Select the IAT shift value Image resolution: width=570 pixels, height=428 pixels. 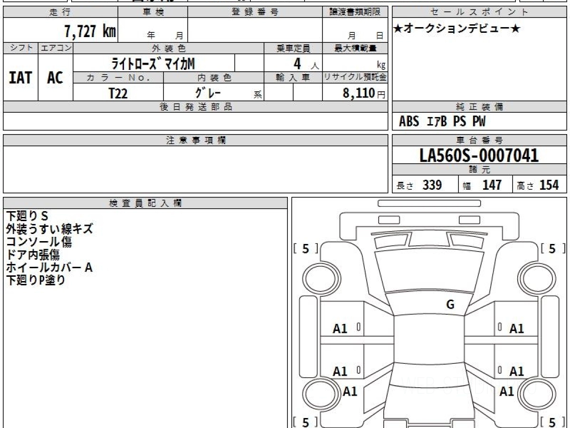[20, 78]
